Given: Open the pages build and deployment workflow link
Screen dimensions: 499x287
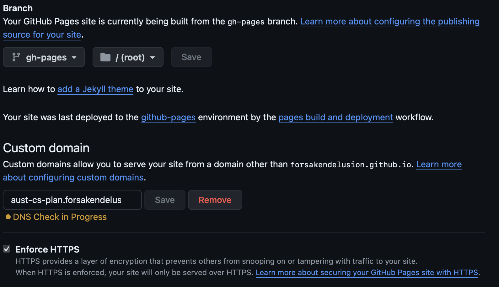Looking at the screenshot, I should pyautogui.click(x=335, y=117).
